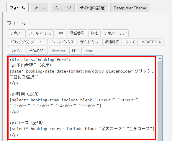Click the ファイル tag button

pyautogui.click(x=17, y=51)
